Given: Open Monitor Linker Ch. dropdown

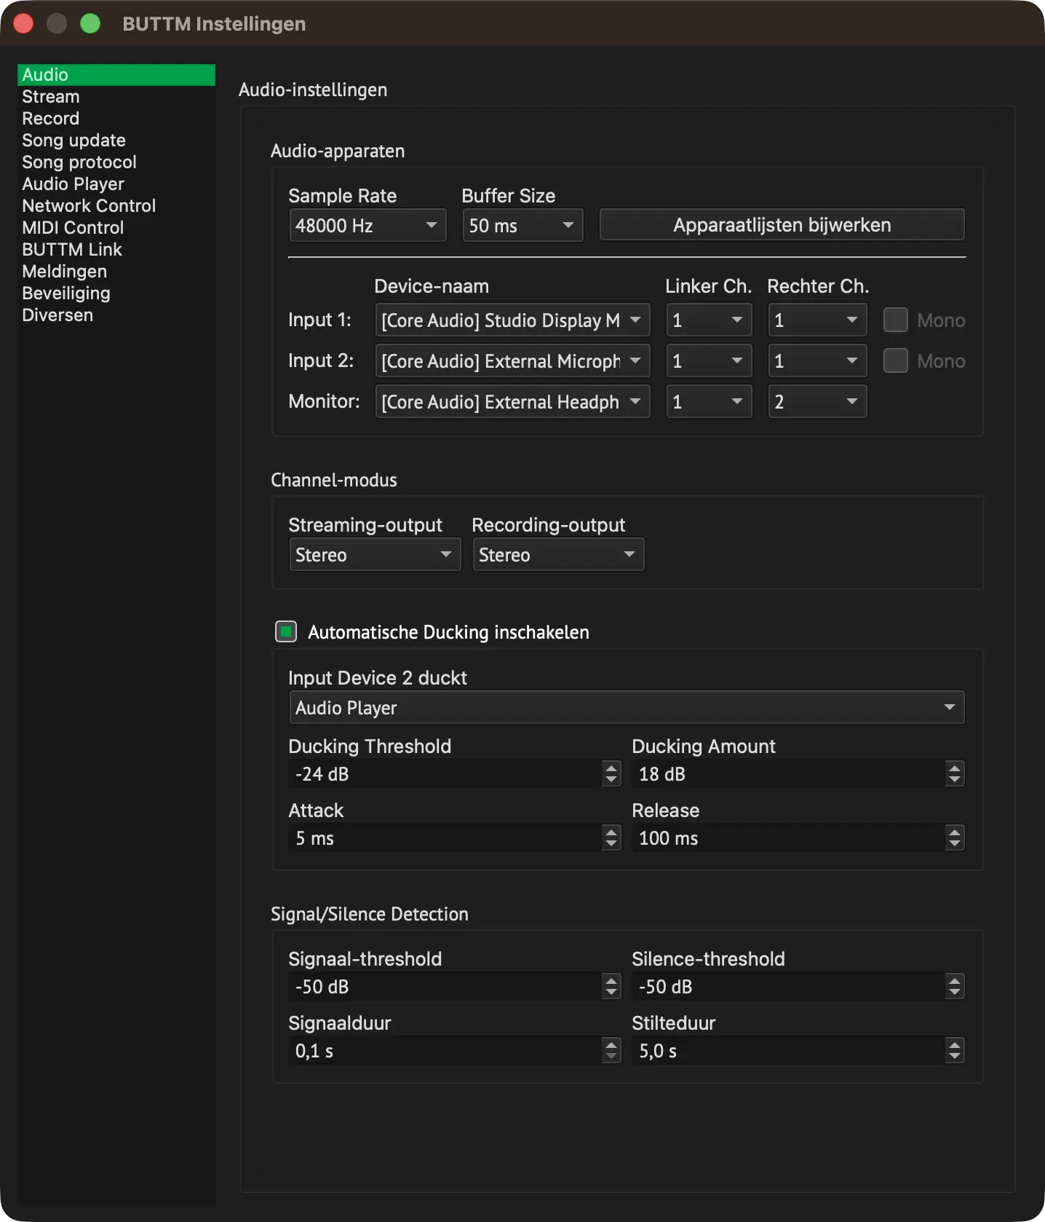Looking at the screenshot, I should tap(709, 402).
